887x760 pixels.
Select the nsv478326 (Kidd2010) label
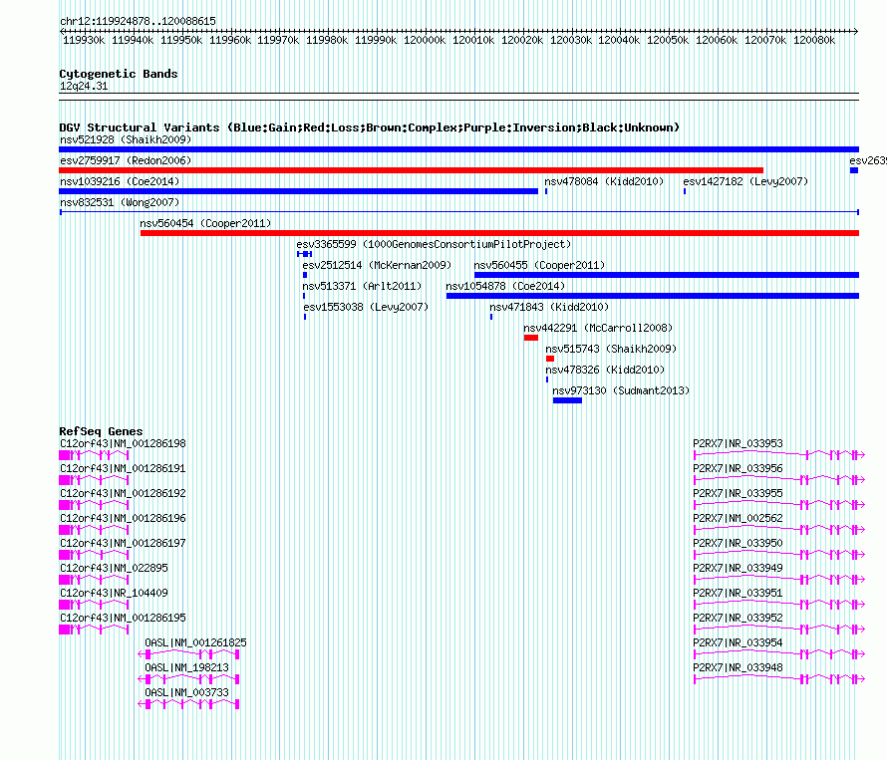605,370
